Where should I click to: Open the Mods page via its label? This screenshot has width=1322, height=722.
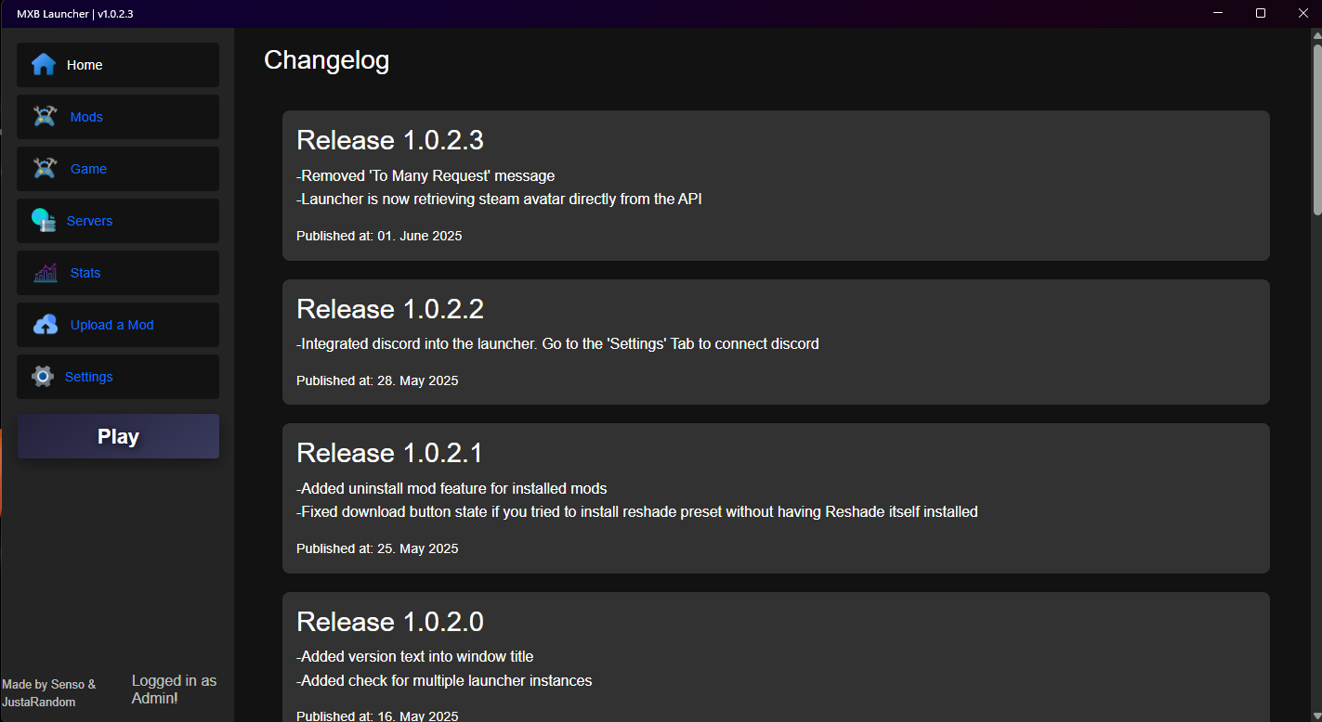pos(86,117)
